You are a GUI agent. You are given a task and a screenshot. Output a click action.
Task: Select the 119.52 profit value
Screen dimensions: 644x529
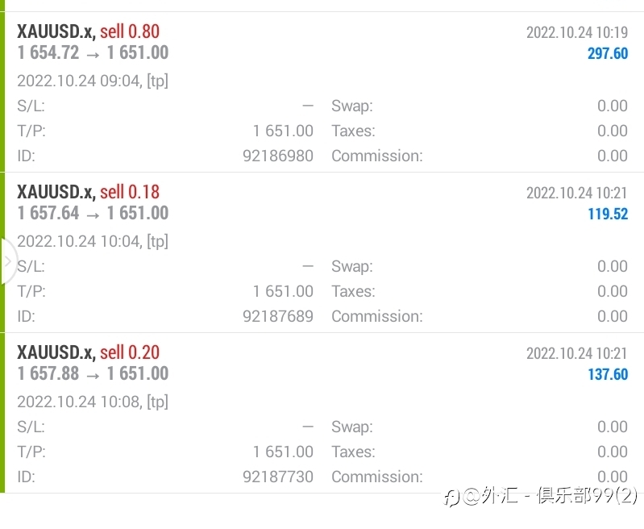pyautogui.click(x=608, y=214)
